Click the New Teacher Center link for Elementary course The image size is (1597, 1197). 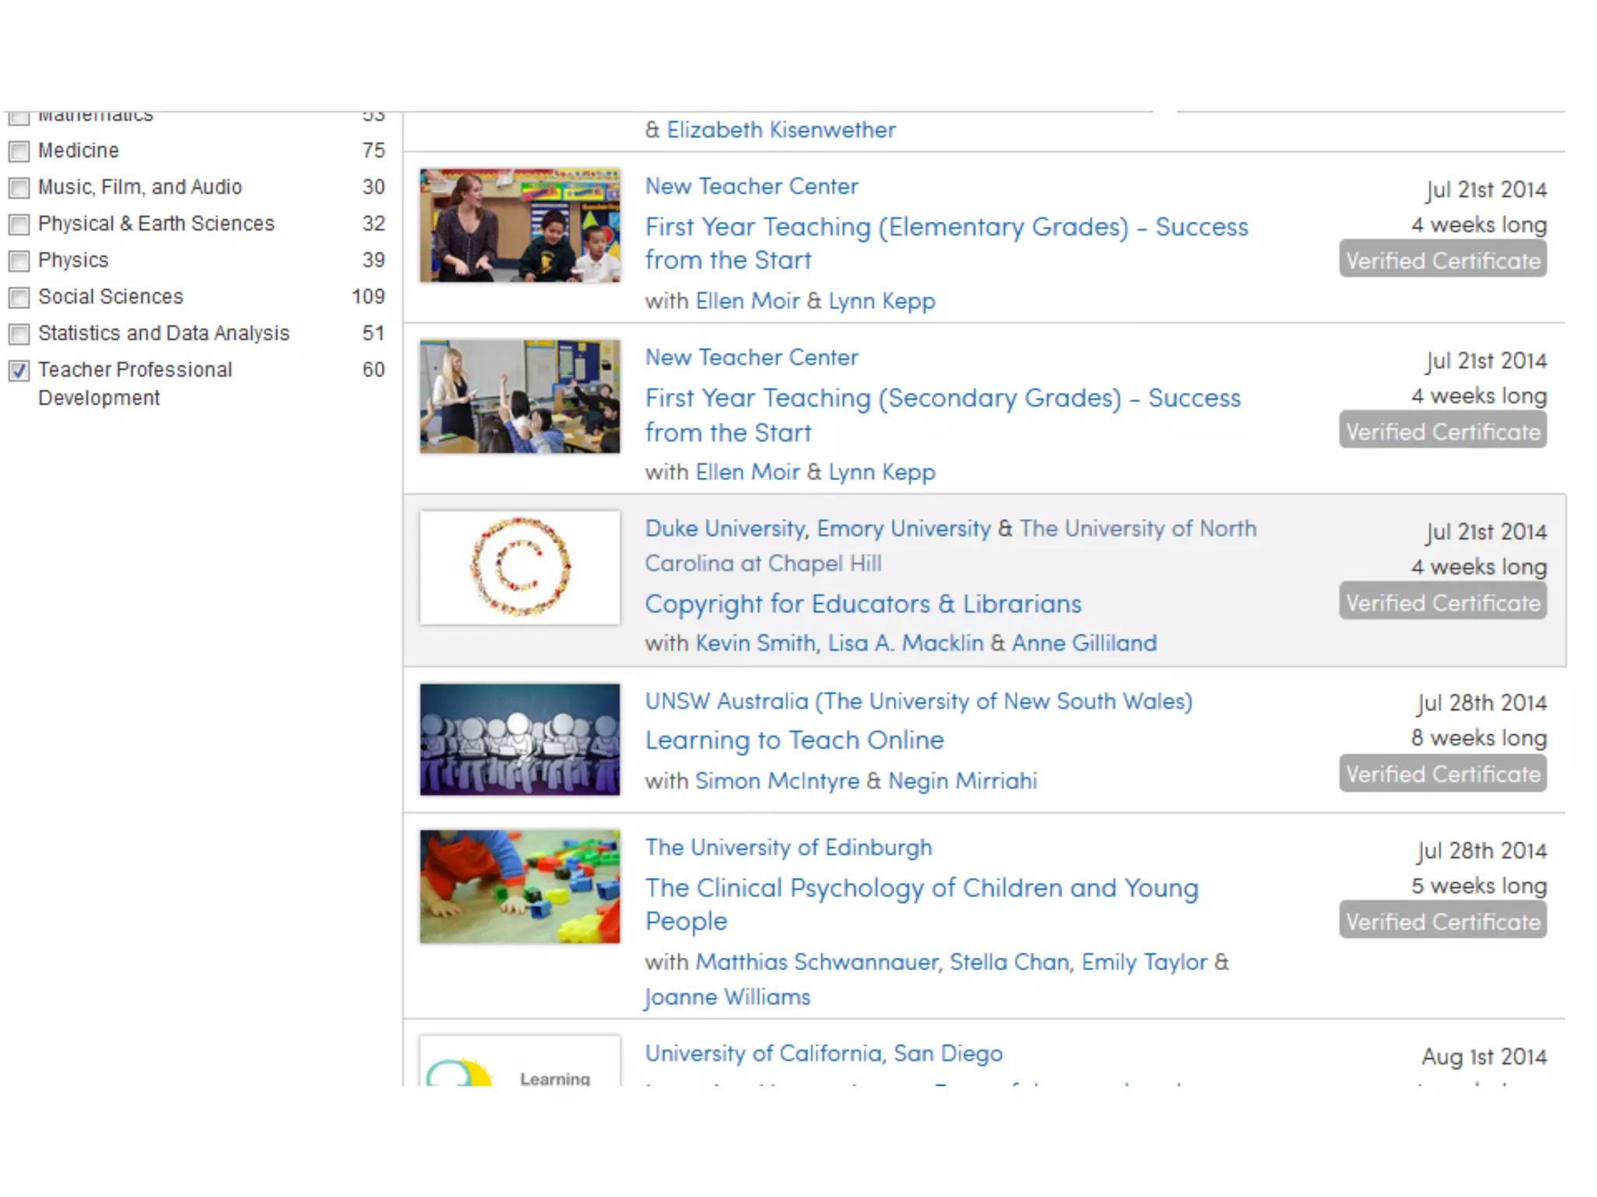tap(751, 186)
